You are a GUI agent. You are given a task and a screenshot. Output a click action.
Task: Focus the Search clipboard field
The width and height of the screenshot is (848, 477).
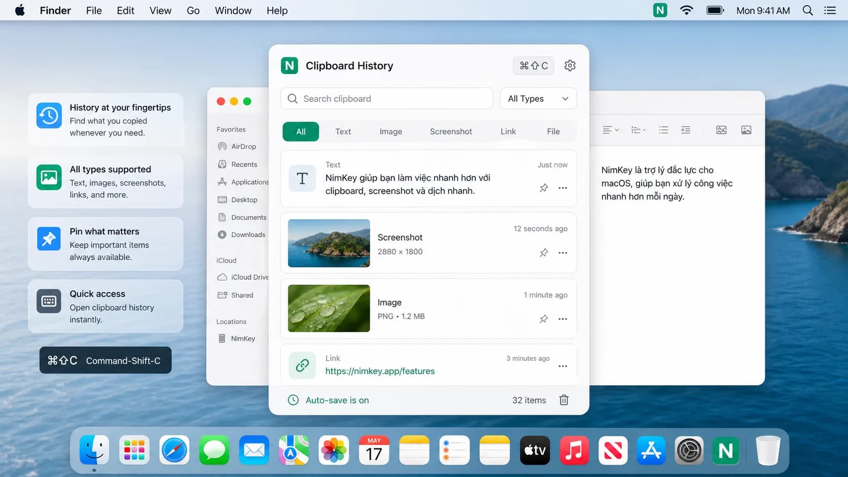[386, 98]
